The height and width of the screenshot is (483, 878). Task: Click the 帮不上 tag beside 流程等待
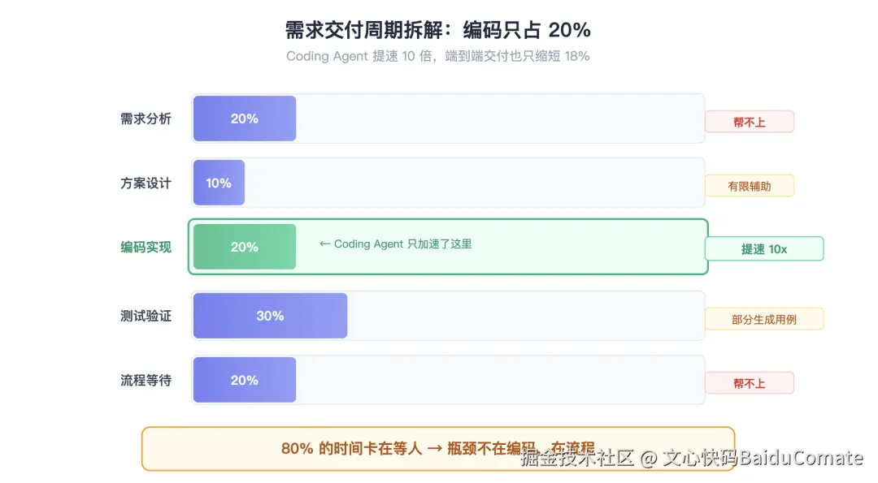click(x=750, y=383)
